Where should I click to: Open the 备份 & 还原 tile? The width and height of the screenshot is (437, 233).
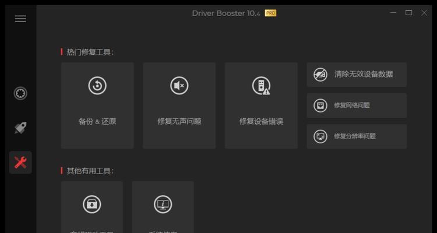(97, 105)
